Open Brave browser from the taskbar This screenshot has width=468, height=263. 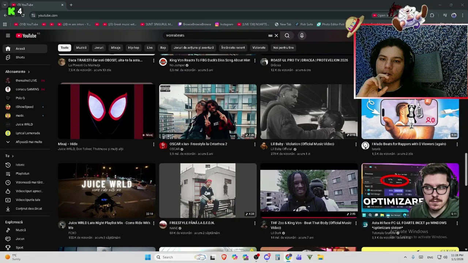pyautogui.click(x=224, y=257)
